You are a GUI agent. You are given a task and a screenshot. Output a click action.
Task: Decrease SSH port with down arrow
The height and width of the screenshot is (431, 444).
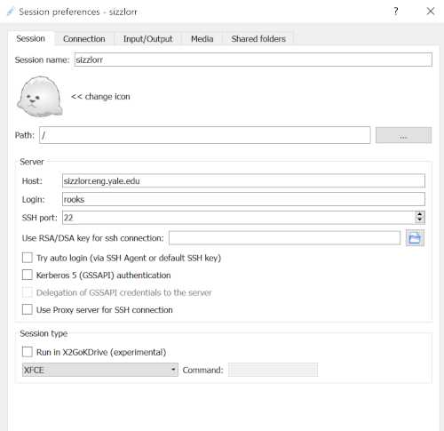[x=420, y=220]
